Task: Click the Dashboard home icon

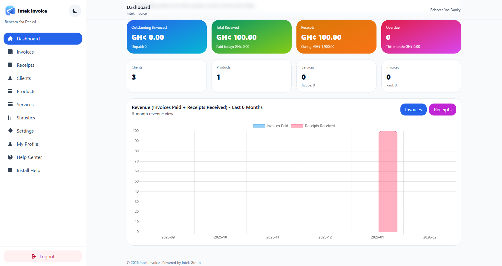Action: point(10,39)
